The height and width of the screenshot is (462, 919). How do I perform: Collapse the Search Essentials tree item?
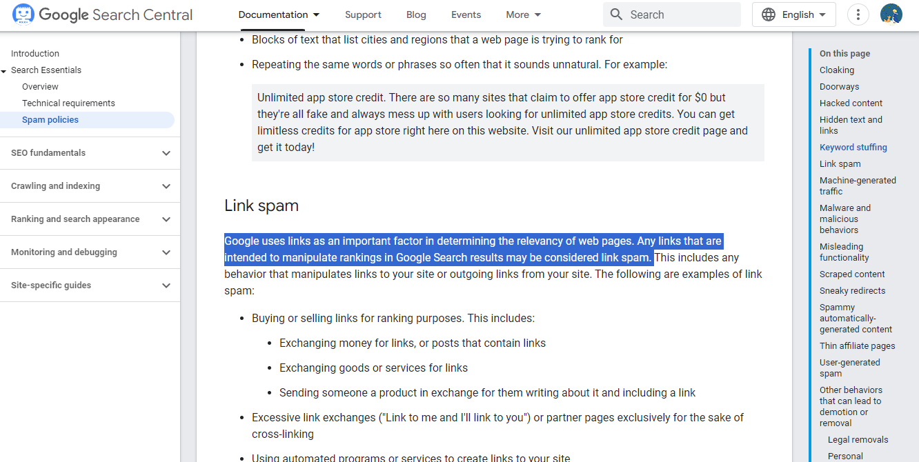tap(4, 70)
